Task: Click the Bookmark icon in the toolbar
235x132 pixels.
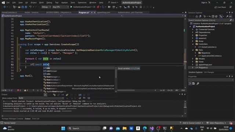Action: pos(141,7)
